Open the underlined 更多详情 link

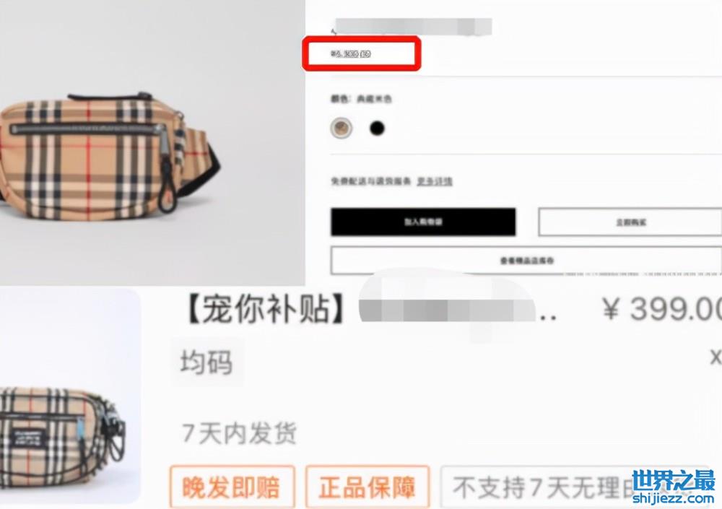pos(435,181)
